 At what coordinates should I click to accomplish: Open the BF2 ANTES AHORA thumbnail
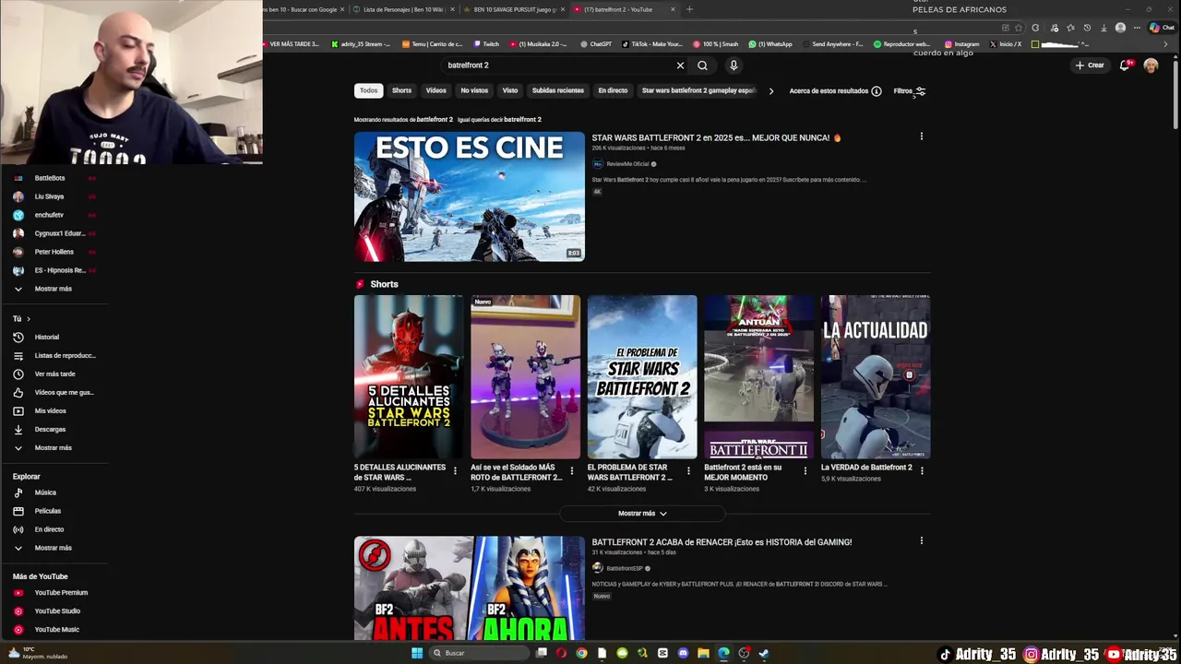(x=470, y=588)
